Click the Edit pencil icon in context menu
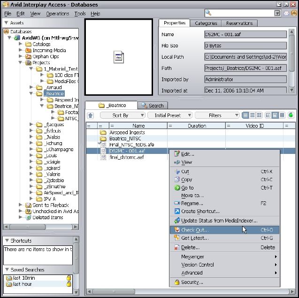This screenshot has width=299, height=298. [x=177, y=153]
